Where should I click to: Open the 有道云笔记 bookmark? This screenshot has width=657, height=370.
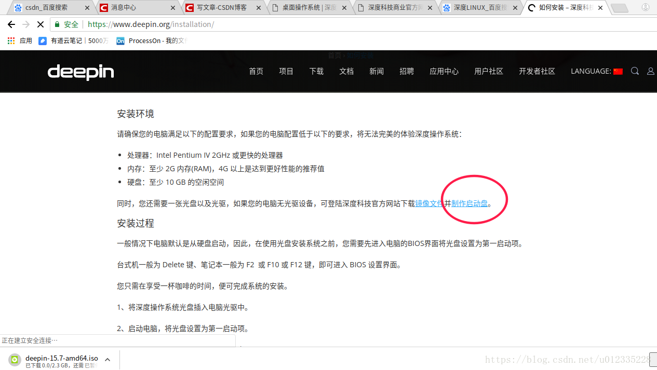[x=73, y=40]
